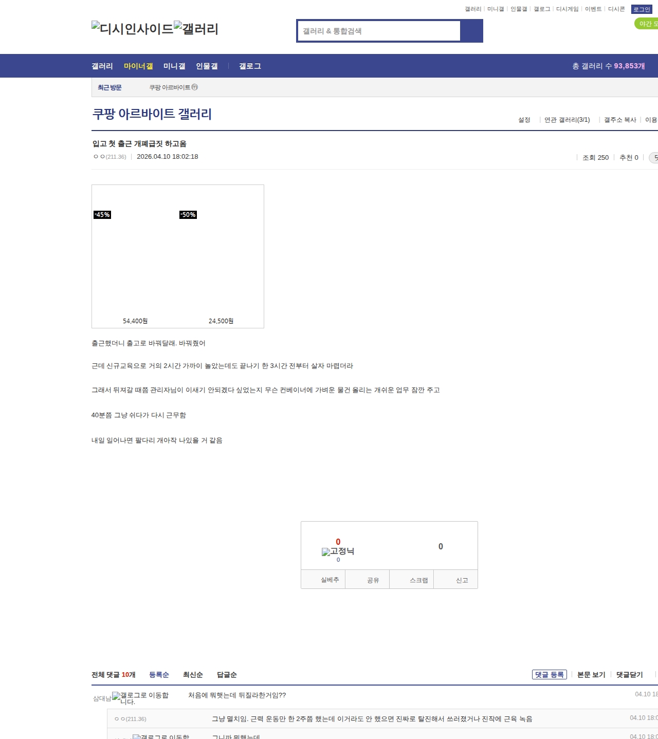Open the 쿠팡 아르바이트 갤러리 title link

(152, 114)
